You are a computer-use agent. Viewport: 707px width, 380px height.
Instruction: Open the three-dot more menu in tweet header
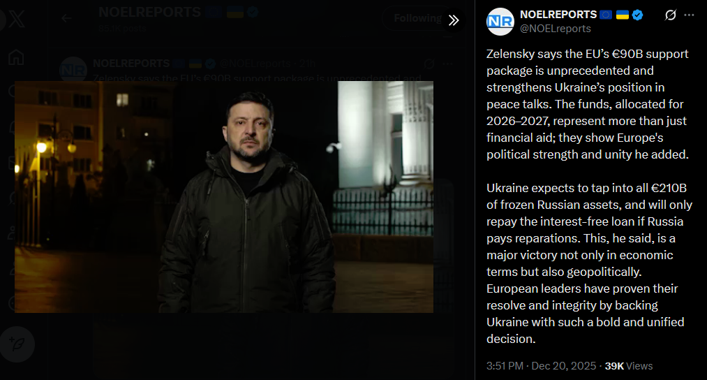click(x=689, y=15)
